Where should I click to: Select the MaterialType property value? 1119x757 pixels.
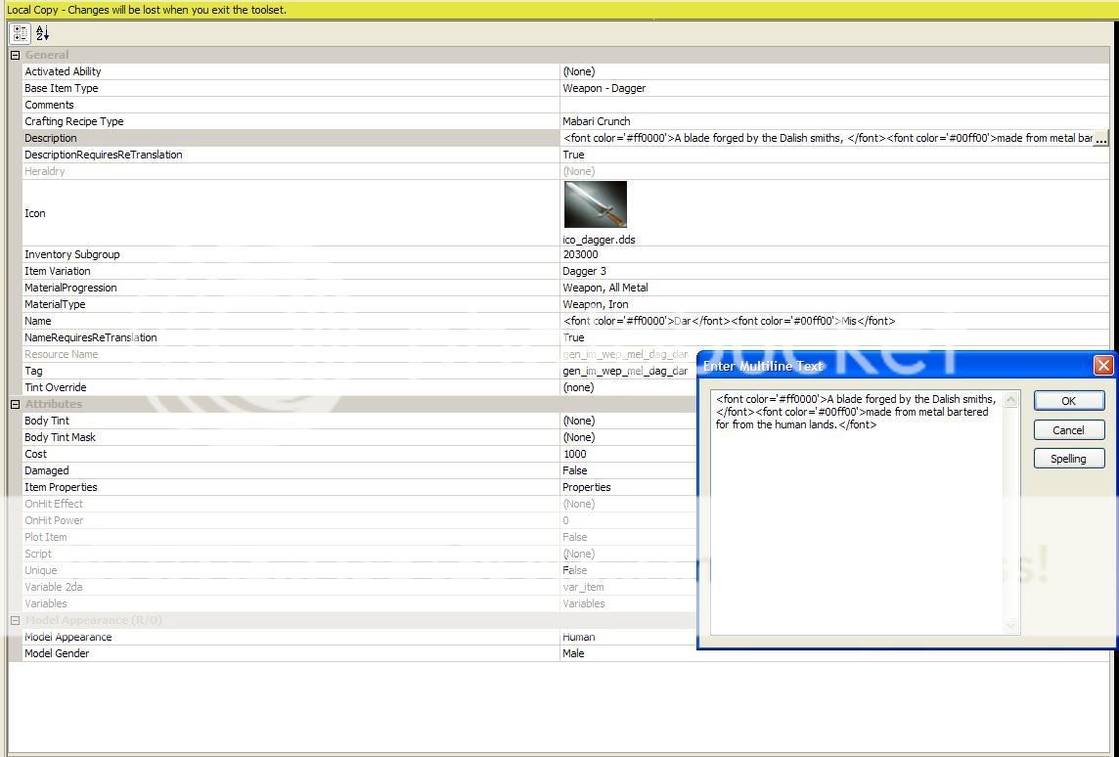[x=595, y=304]
